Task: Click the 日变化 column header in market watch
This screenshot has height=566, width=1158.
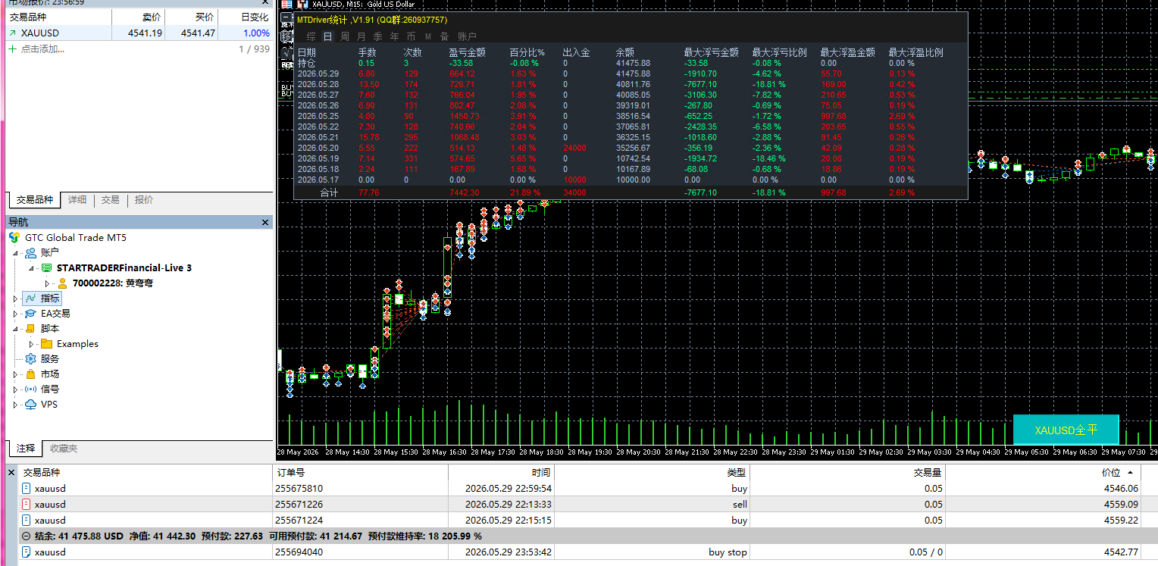Action: coord(247,17)
